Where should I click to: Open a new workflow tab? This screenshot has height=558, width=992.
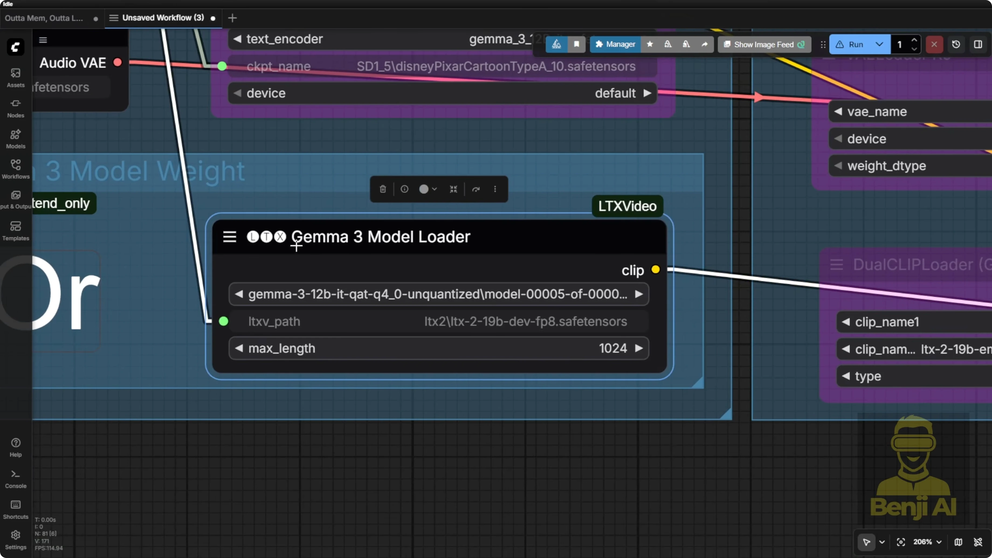coord(232,18)
